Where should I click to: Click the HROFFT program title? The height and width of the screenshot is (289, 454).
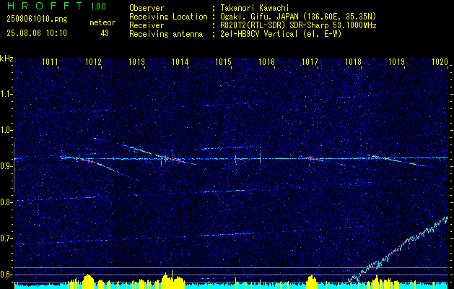click(x=45, y=6)
